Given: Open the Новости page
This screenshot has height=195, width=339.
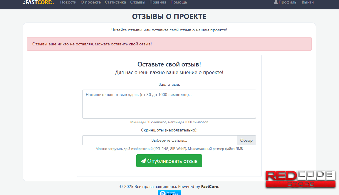Looking at the screenshot, I should coord(68,2).
